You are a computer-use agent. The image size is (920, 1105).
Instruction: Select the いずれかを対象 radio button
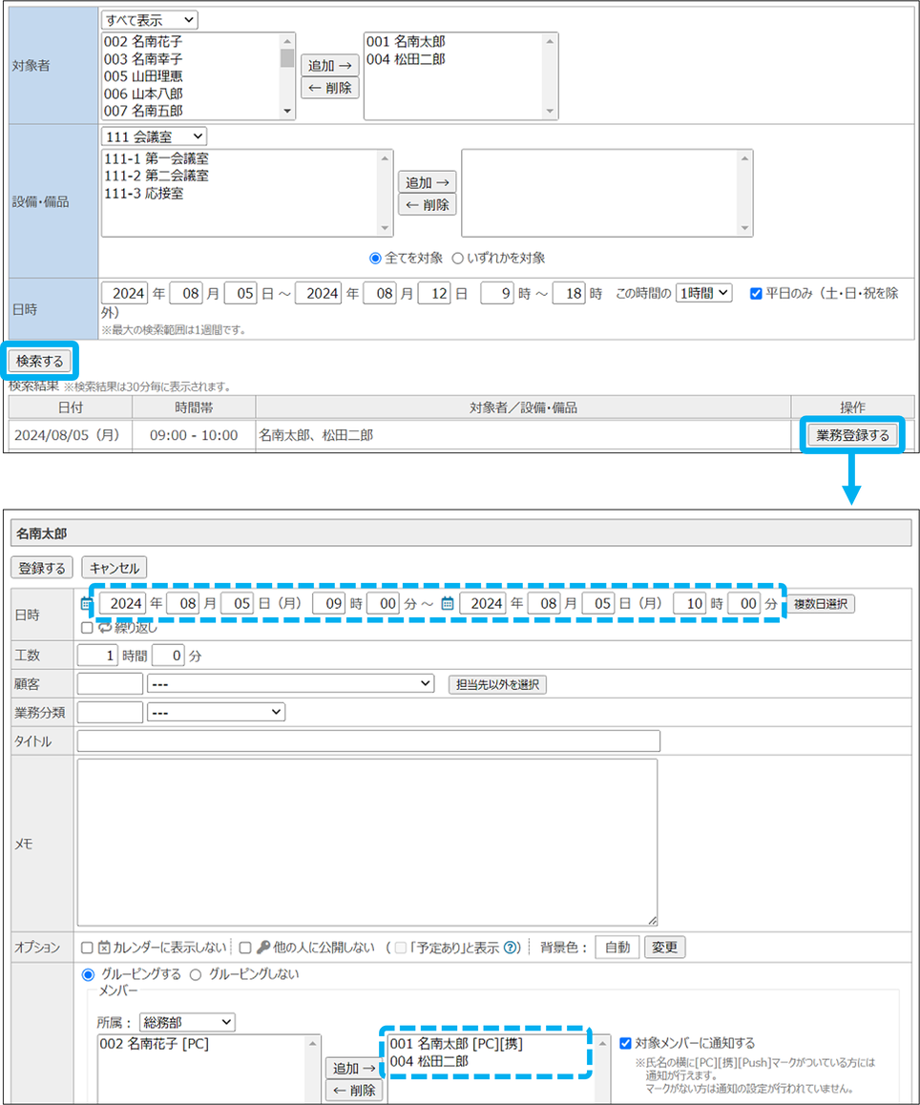click(457, 258)
